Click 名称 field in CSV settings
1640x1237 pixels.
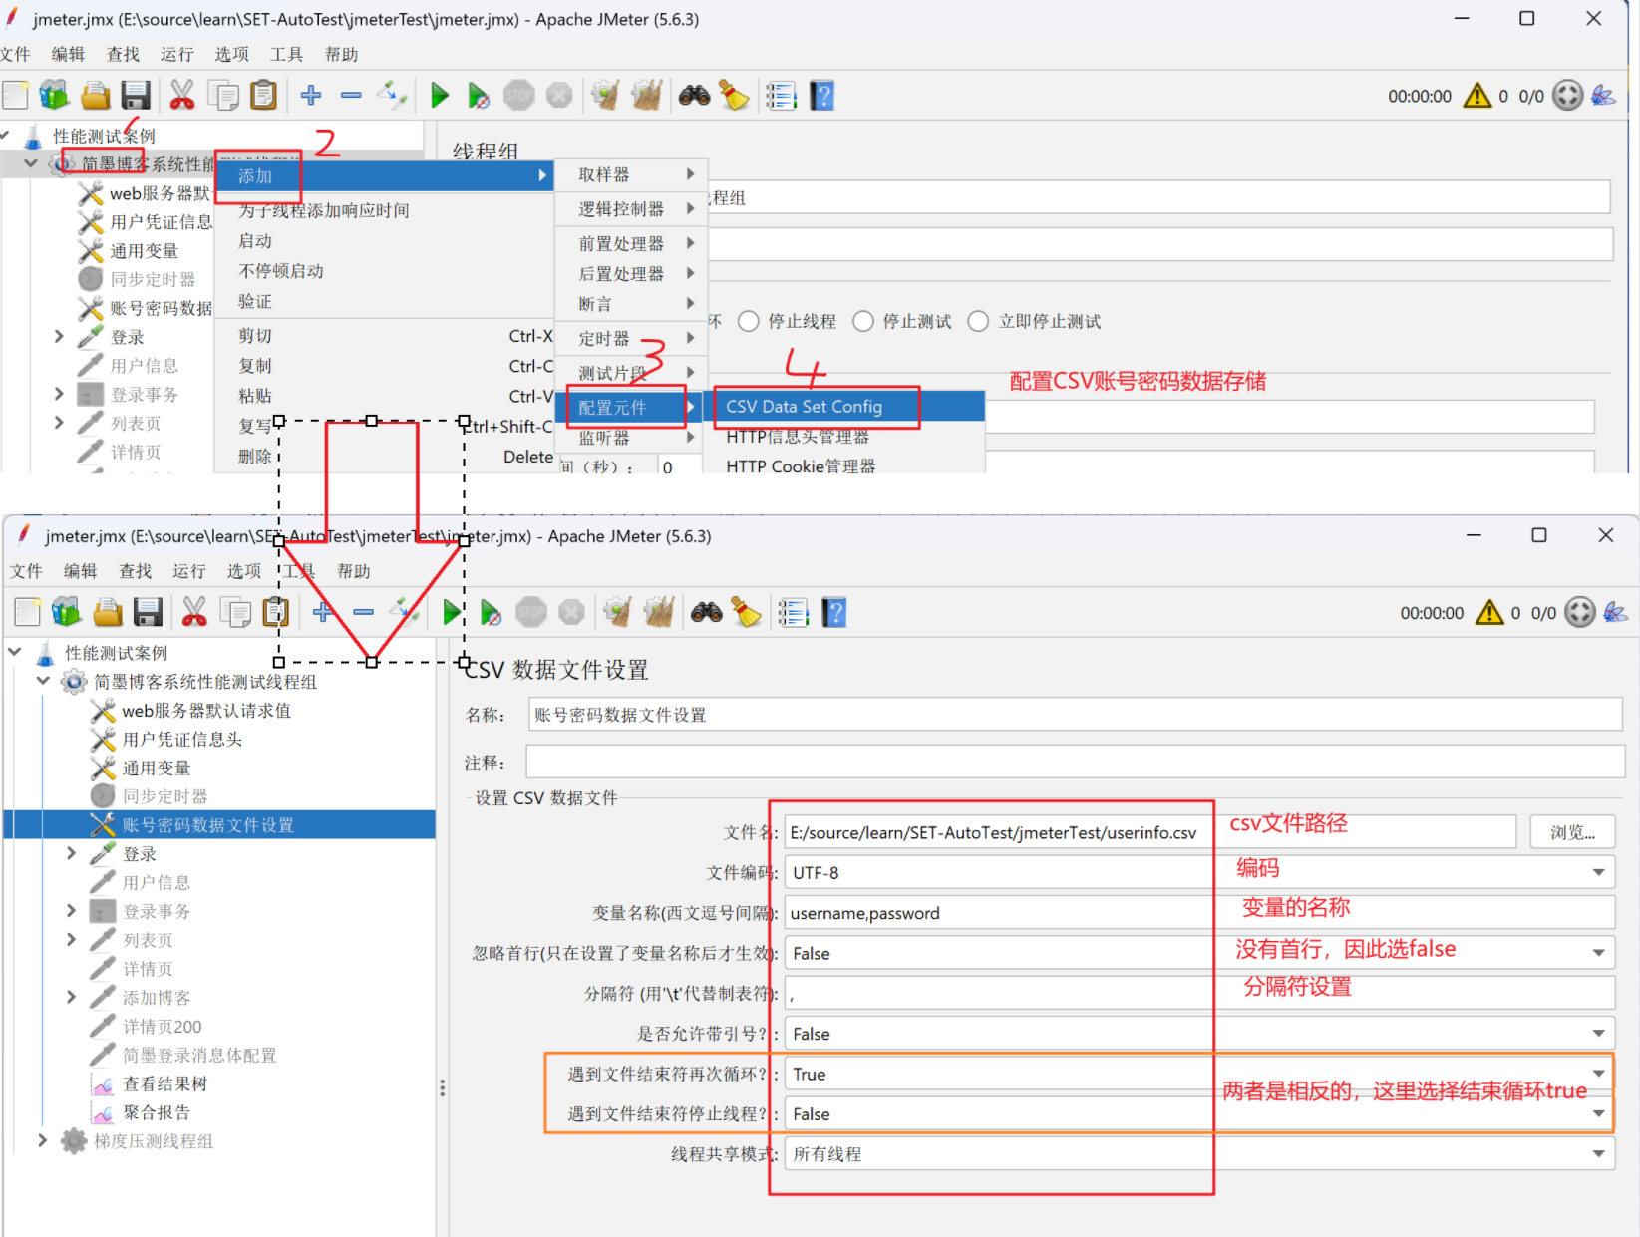1075,715
